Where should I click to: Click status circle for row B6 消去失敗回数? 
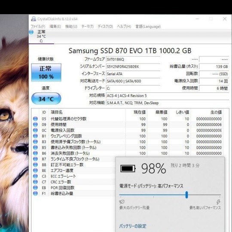pos(35,153)
